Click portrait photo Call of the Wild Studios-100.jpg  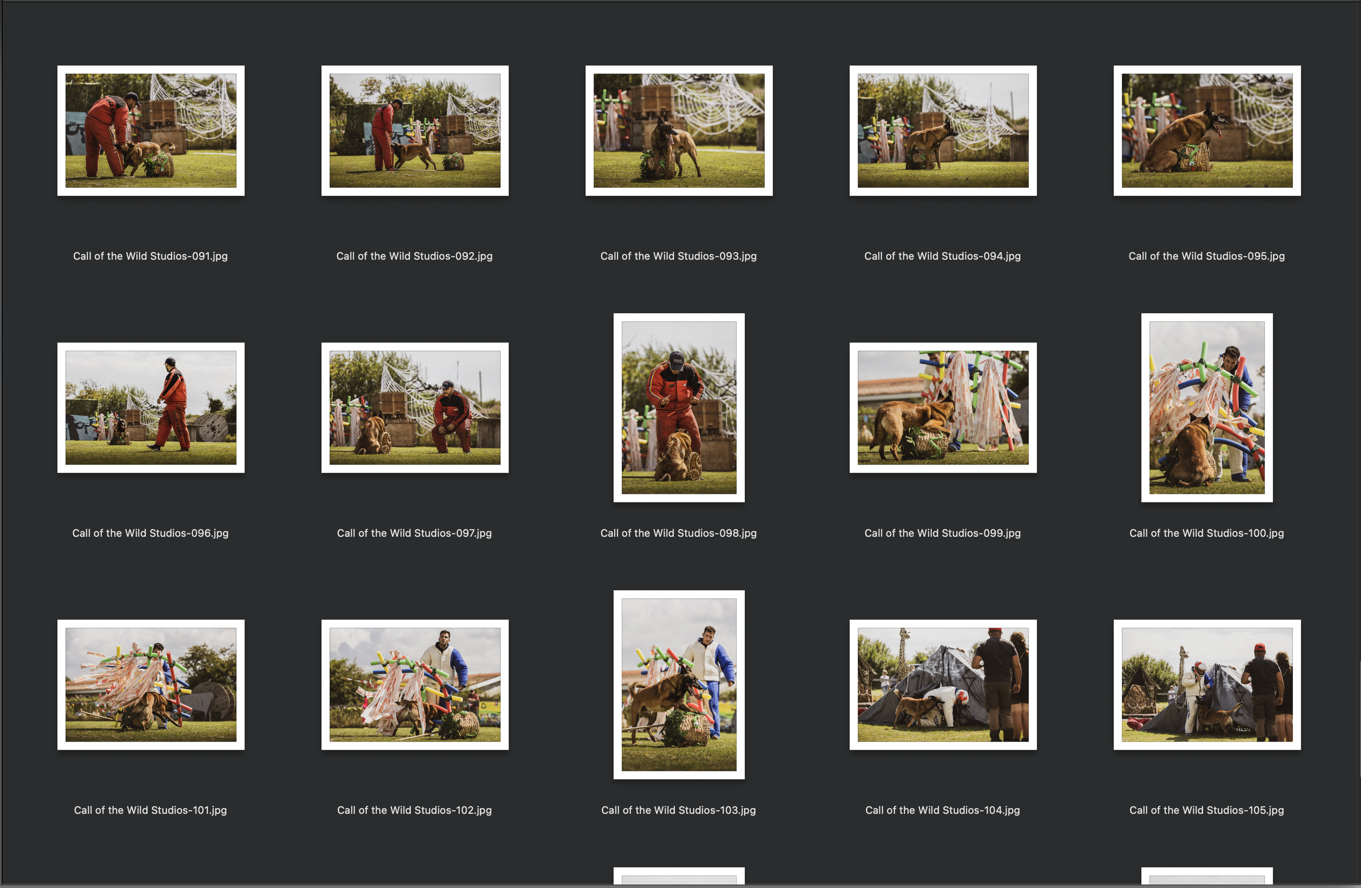click(1206, 407)
